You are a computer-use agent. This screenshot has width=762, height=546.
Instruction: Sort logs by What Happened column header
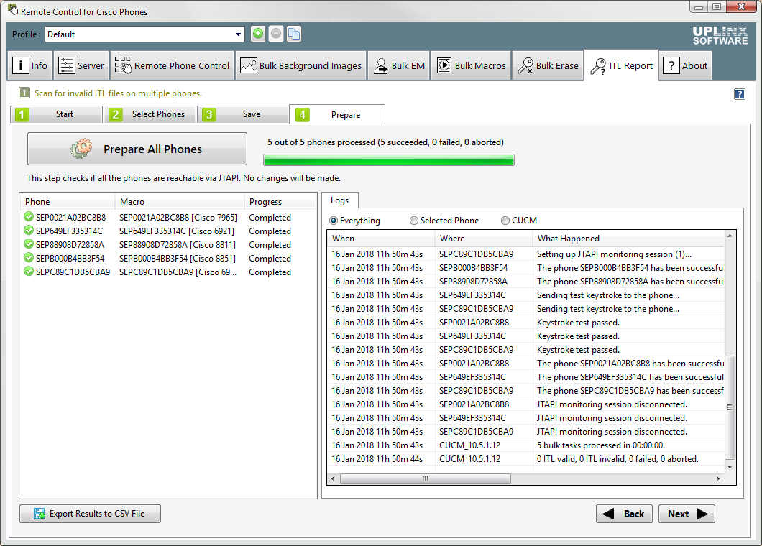pyautogui.click(x=628, y=239)
